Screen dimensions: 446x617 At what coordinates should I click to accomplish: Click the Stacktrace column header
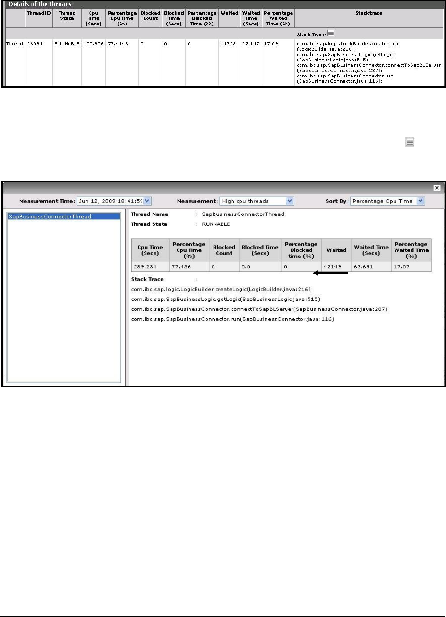369,13
